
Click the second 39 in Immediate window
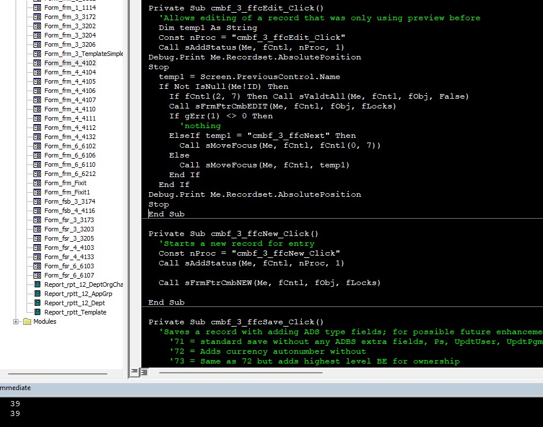(15, 414)
